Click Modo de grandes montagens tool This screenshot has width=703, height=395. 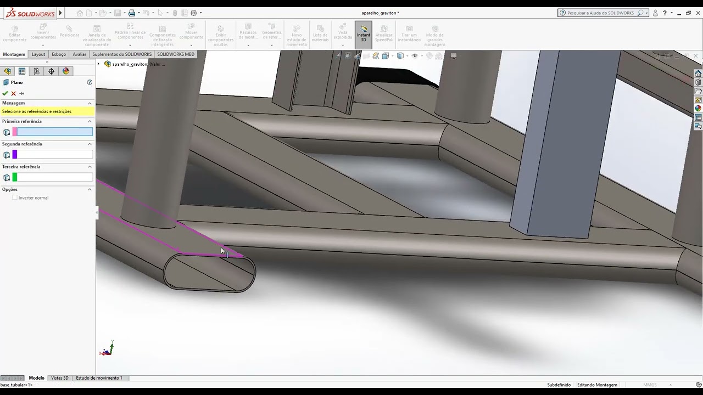tap(435, 36)
